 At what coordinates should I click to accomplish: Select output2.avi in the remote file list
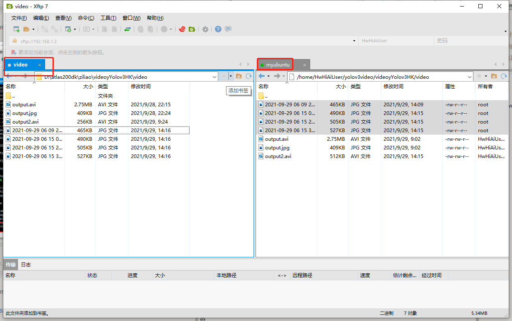[x=278, y=156]
